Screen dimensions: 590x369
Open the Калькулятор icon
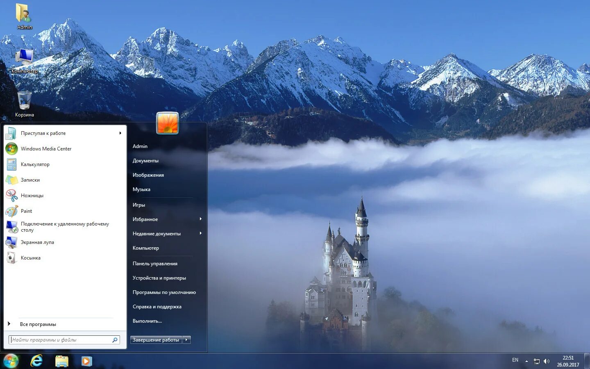[x=11, y=164]
